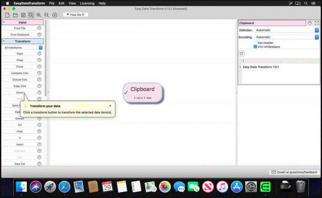322x198 pixels.
Task: Open a file with the folder toolbar icon
Action: pyautogui.click(x=15, y=15)
